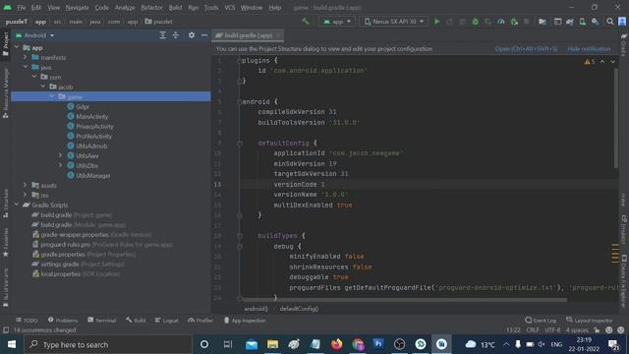Open Firefox from the taskbar

(x=336, y=344)
